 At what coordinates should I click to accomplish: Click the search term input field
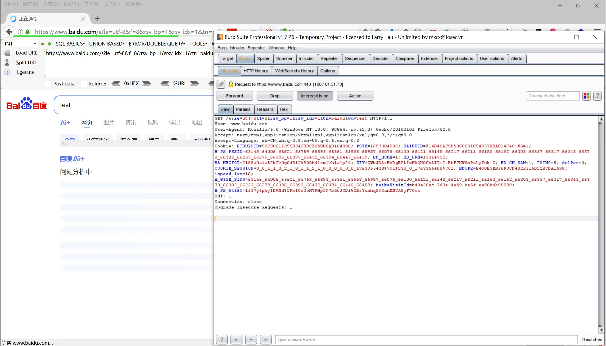[426, 339]
